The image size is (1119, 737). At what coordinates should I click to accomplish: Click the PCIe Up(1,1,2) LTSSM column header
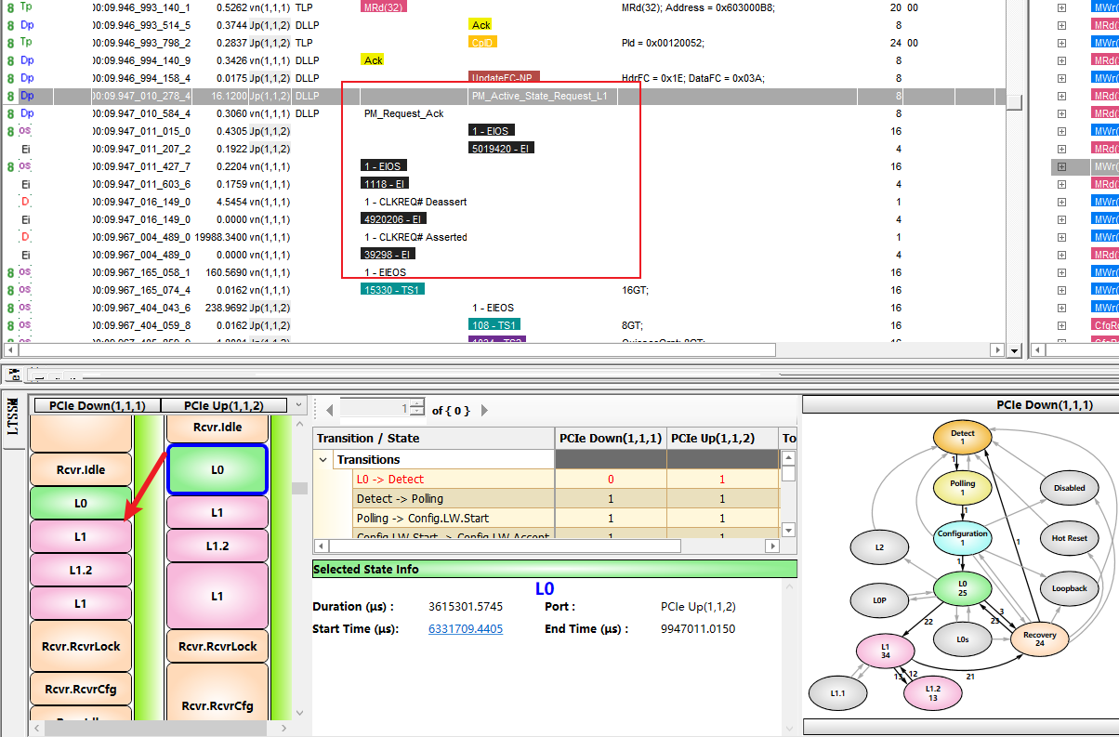coord(224,405)
